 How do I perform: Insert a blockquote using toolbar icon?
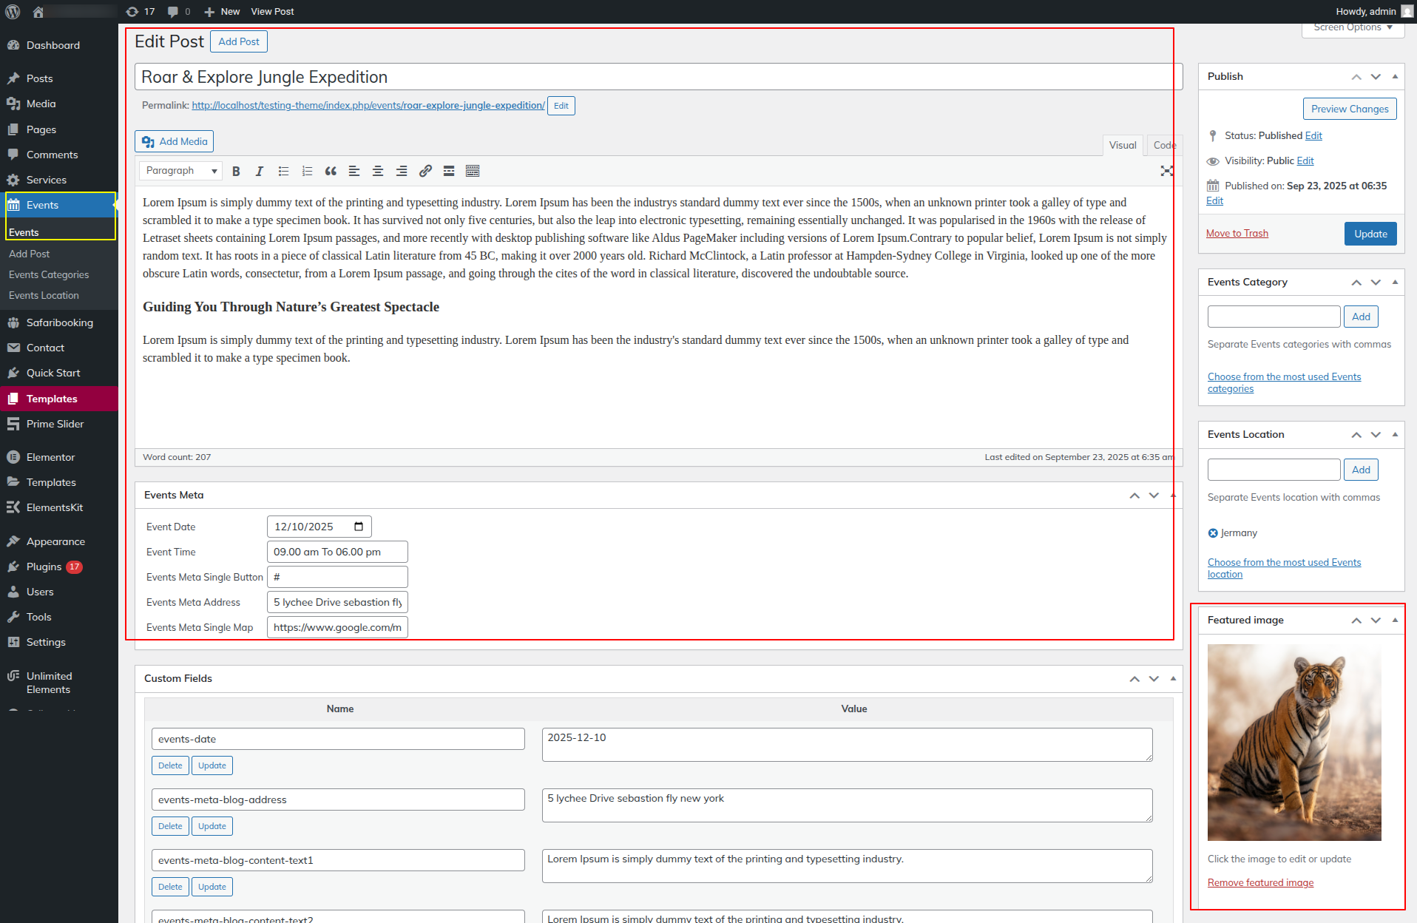331,171
